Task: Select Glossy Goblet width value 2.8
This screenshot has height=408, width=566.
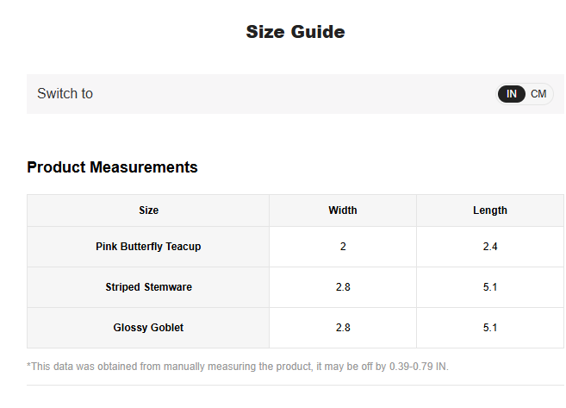Action: coord(342,328)
